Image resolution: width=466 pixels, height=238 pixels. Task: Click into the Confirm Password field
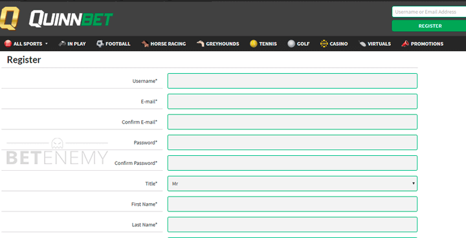pos(293,163)
